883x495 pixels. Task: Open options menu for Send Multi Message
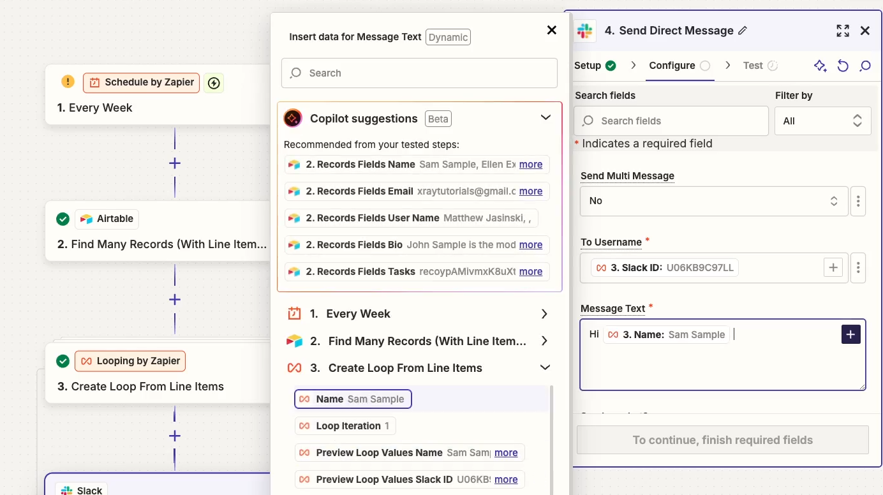tap(858, 201)
